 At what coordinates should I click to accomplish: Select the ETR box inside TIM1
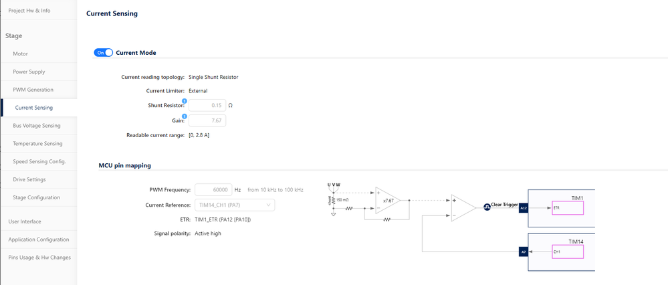tap(567, 208)
